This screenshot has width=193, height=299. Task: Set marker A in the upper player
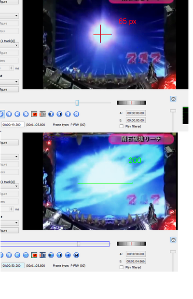point(34,114)
